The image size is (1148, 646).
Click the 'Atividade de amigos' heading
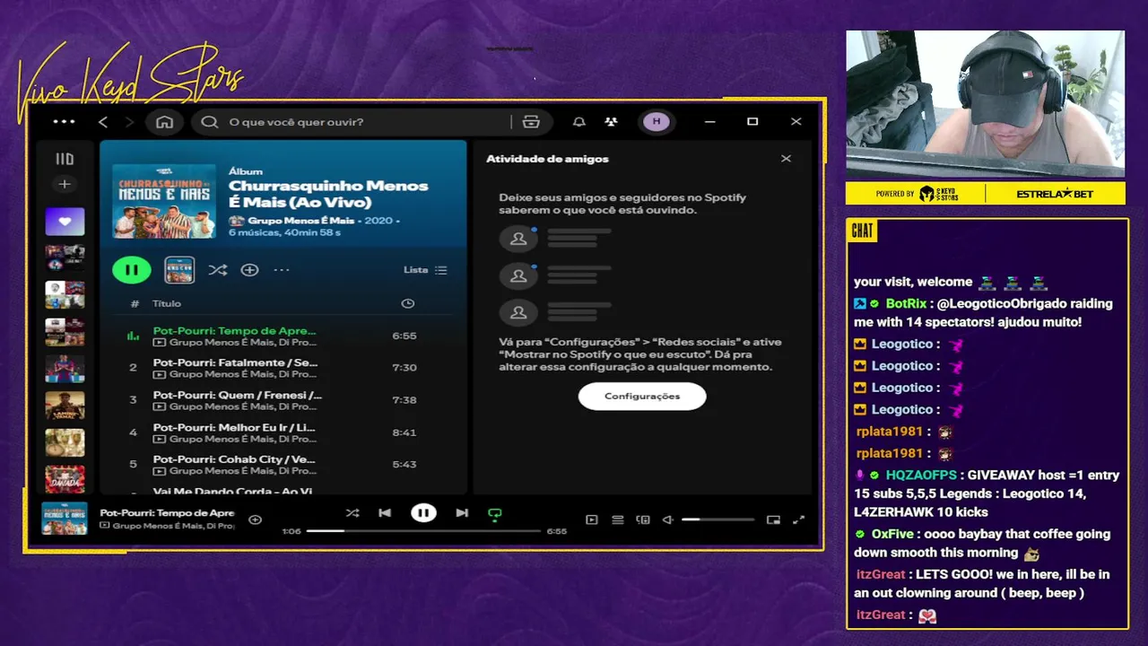point(547,159)
